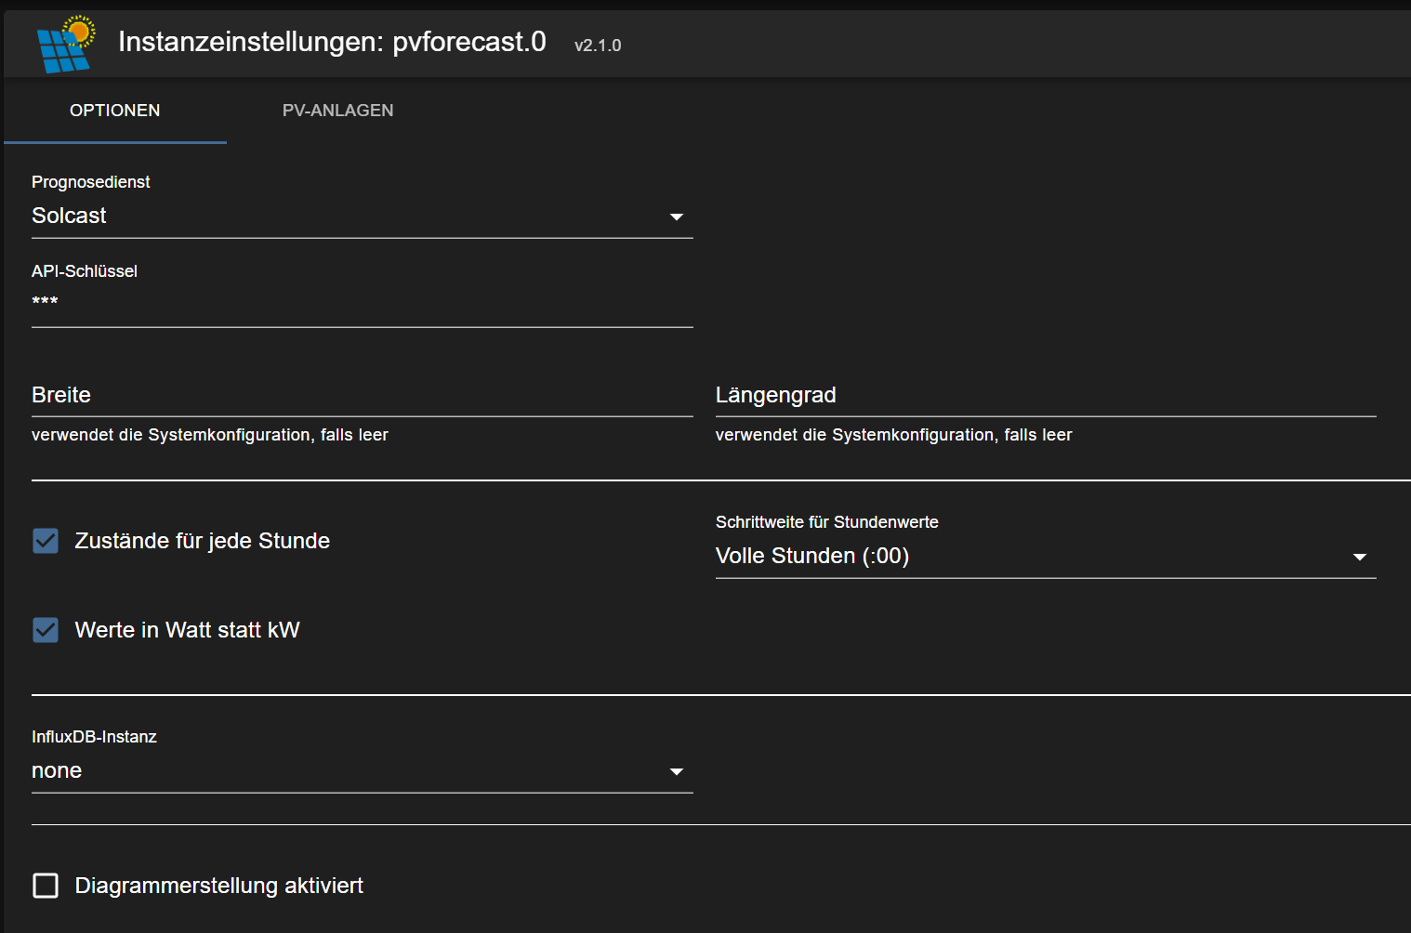1411x933 pixels.
Task: Click the hint text below Längengrad
Action: pyautogui.click(x=893, y=435)
